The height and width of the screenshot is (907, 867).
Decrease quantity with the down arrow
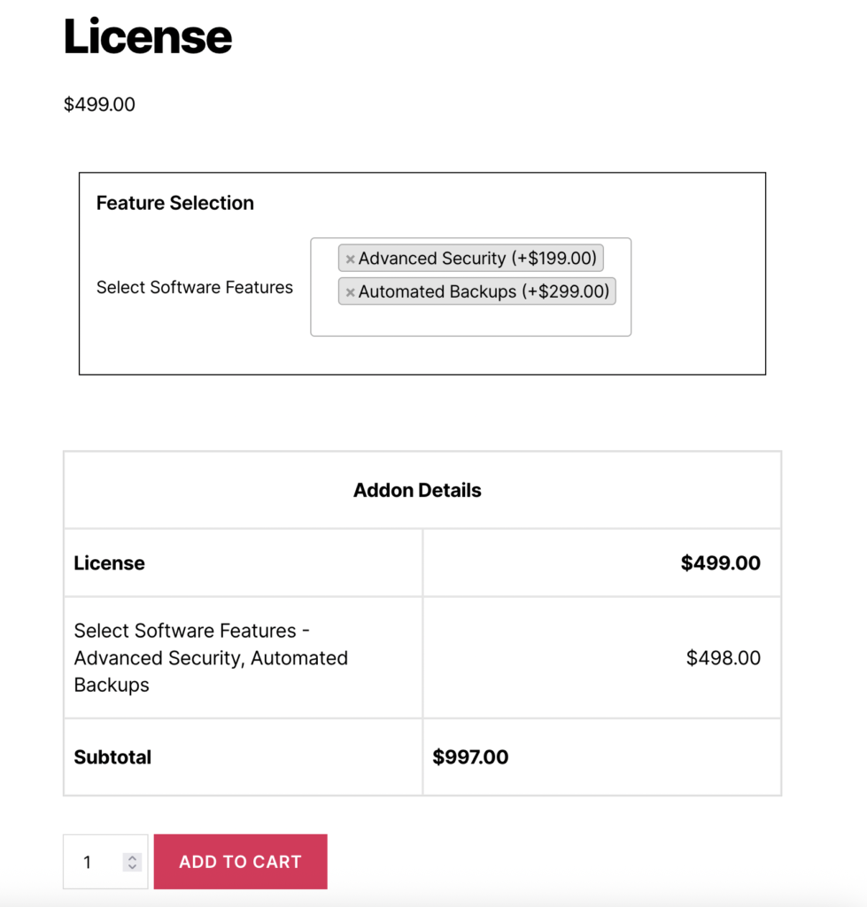point(132,867)
